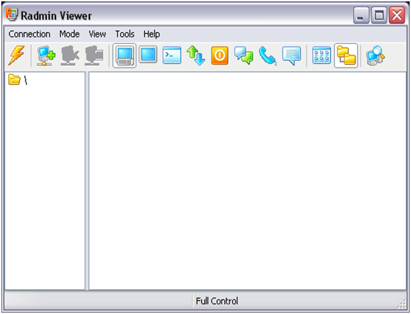This screenshot has width=411, height=314.
Task: Open the View menu
Action: pyautogui.click(x=98, y=34)
